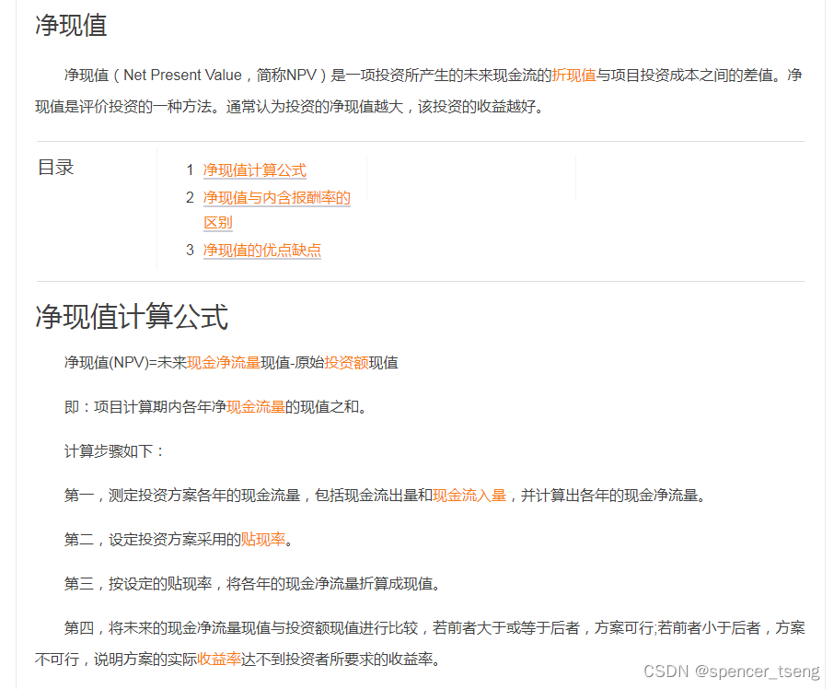Follow the 现金流量 link

(255, 407)
